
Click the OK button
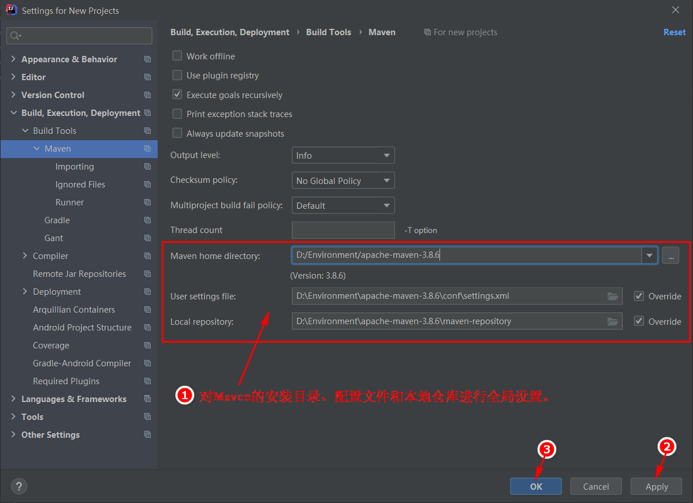[x=536, y=486]
